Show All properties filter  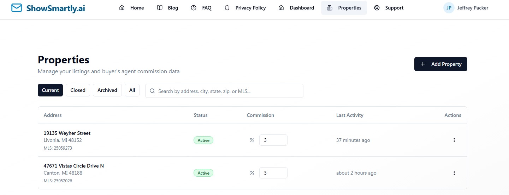click(x=132, y=90)
